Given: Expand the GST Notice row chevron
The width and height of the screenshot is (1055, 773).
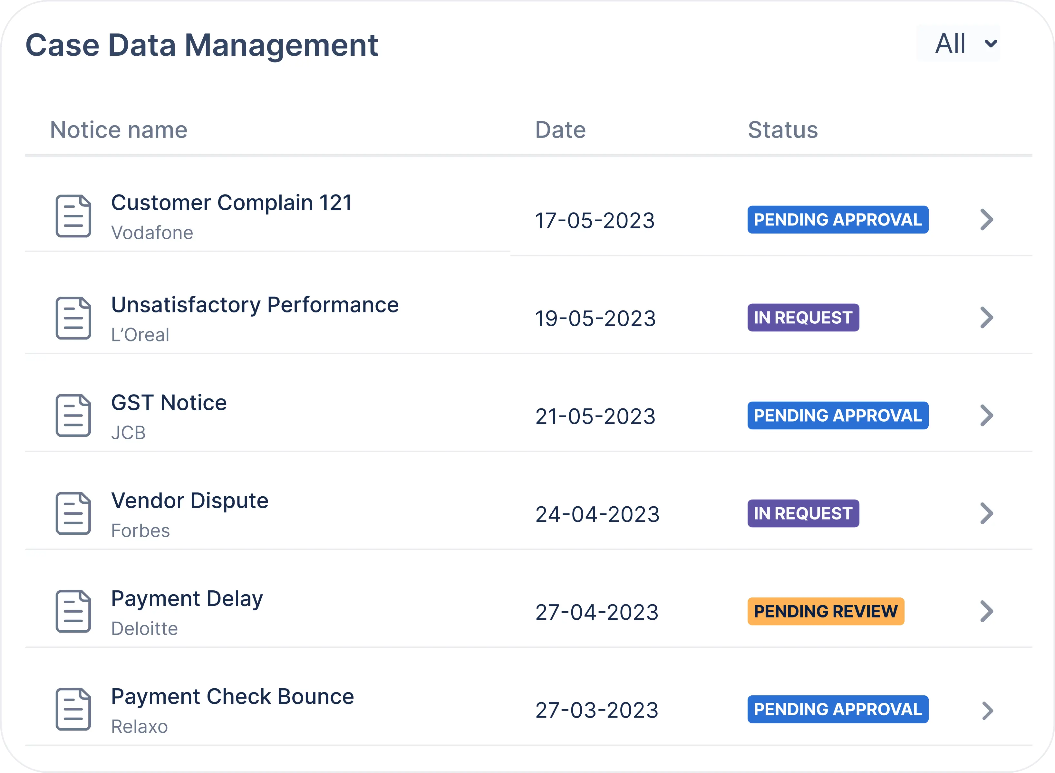Looking at the screenshot, I should [987, 415].
